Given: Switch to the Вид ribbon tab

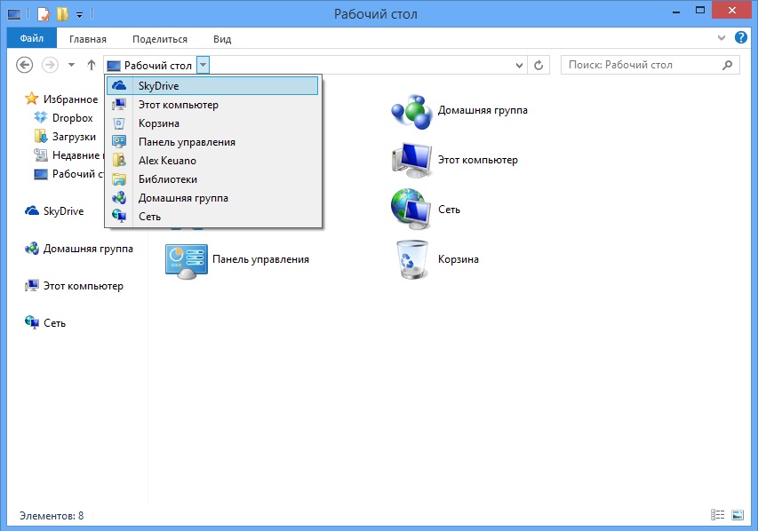Looking at the screenshot, I should tap(222, 39).
